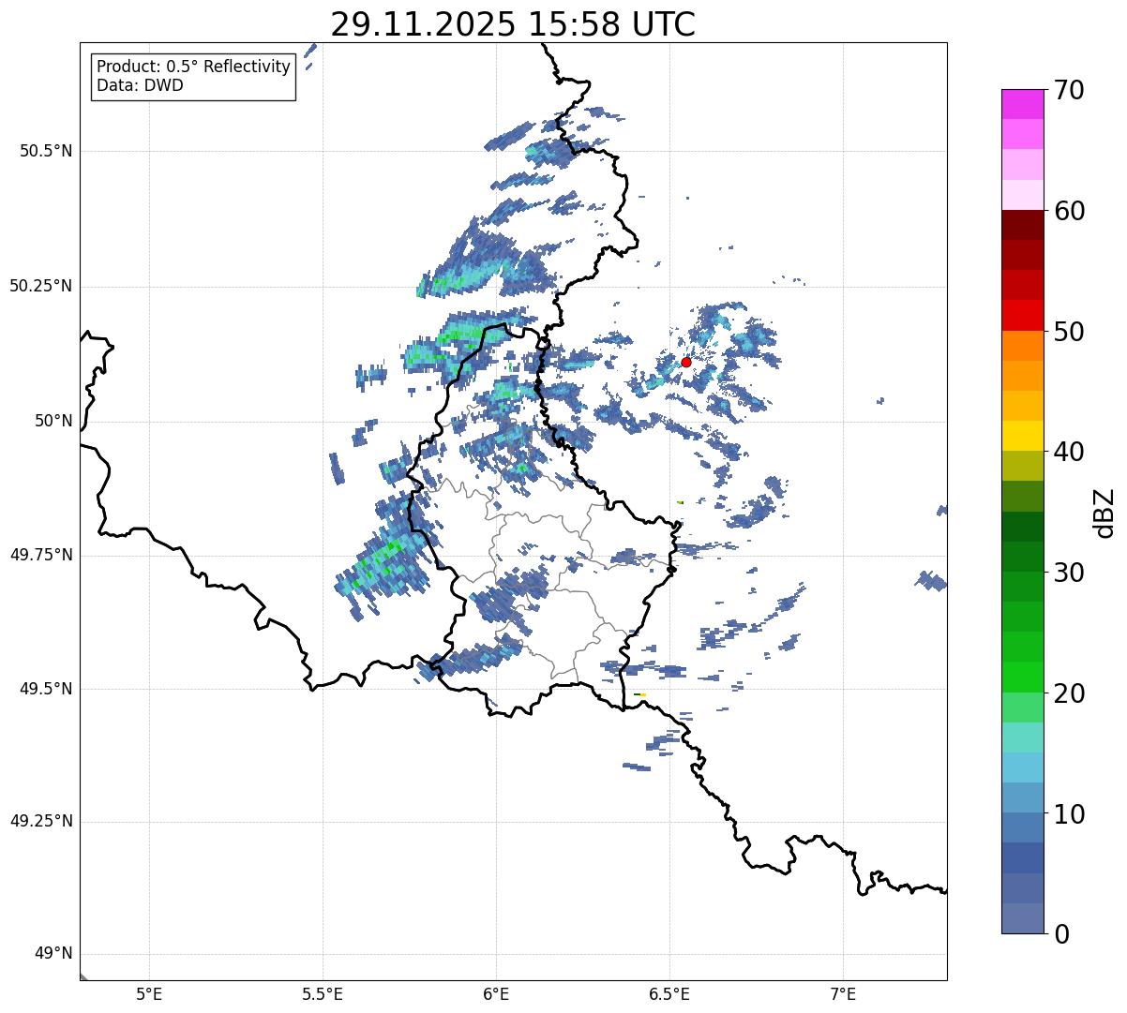Image resolution: width=1127 pixels, height=1013 pixels.
Task: Click the 49°N latitude label
Action: 53,954
